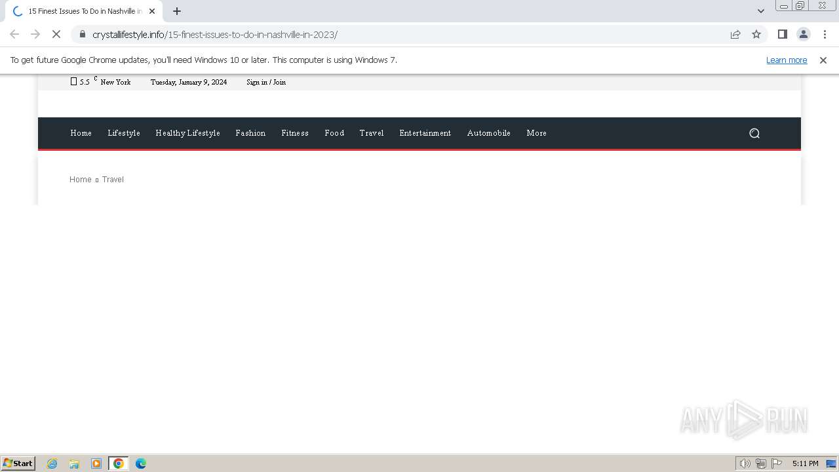Image resolution: width=839 pixels, height=472 pixels.
Task: Dismiss the Chrome update notice
Action: [x=823, y=60]
